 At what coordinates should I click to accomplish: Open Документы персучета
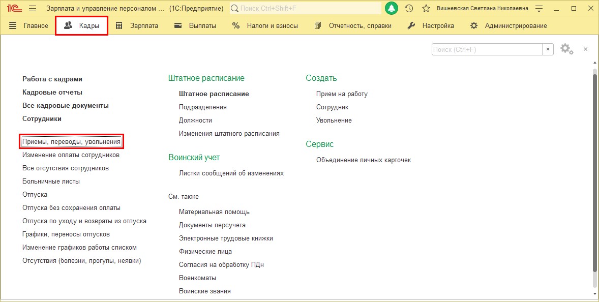[212, 225]
